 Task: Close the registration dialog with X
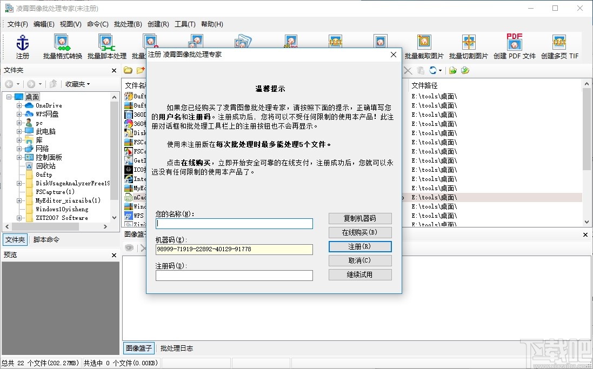pyautogui.click(x=394, y=55)
